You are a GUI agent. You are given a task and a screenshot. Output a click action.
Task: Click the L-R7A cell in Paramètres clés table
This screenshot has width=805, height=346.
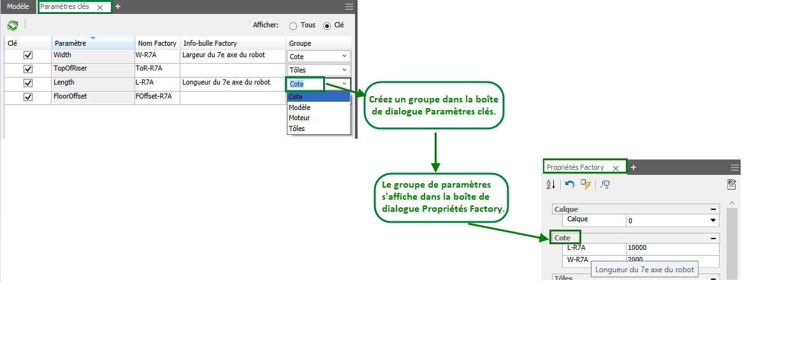(x=157, y=83)
